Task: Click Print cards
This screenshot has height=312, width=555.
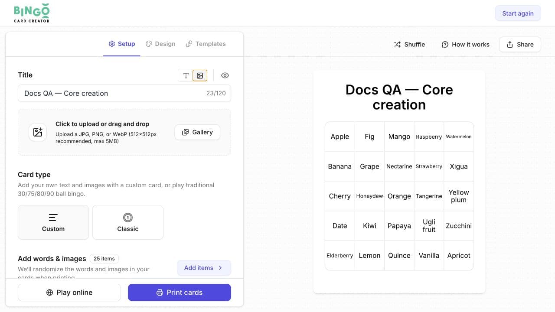Action: (x=180, y=292)
